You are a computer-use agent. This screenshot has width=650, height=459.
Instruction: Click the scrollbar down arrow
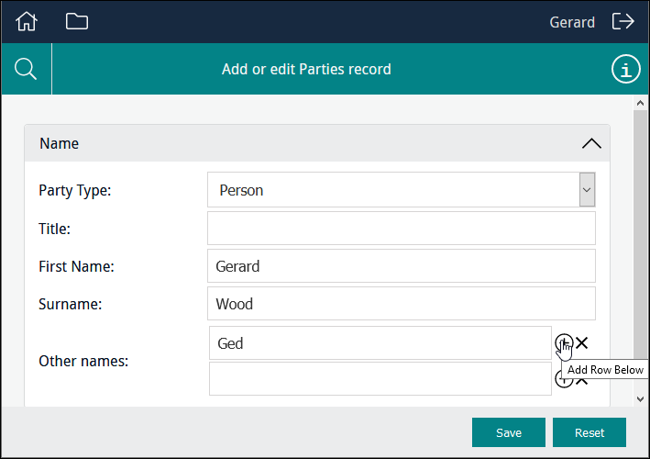[640, 398]
